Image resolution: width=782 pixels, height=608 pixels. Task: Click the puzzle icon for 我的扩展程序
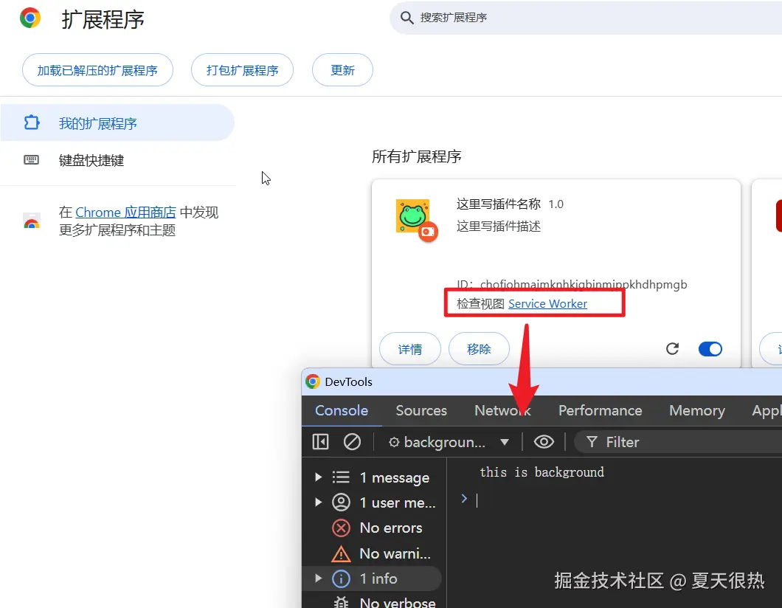click(32, 122)
